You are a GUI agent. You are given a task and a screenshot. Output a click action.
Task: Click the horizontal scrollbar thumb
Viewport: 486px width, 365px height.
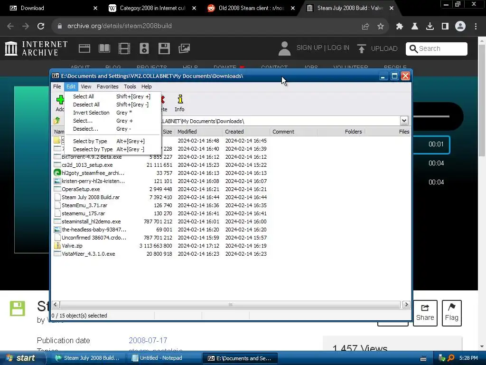pos(230,305)
